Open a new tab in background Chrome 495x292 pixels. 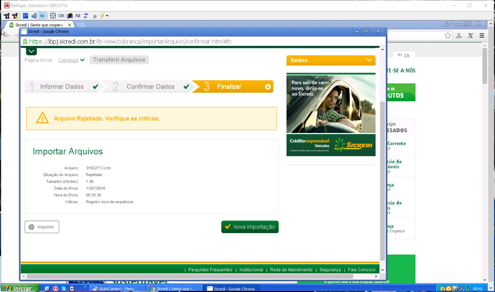(81, 25)
